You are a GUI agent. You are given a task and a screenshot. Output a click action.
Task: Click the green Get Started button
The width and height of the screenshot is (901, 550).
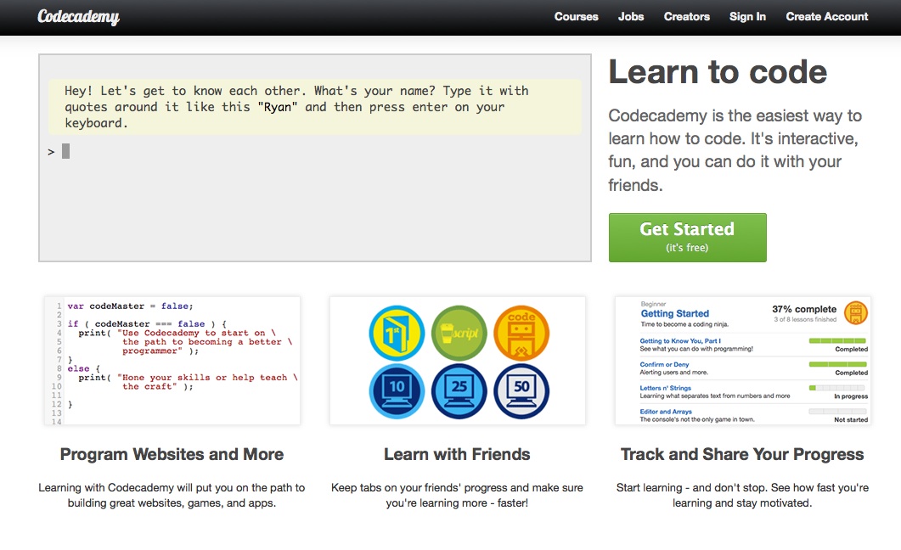pos(687,237)
